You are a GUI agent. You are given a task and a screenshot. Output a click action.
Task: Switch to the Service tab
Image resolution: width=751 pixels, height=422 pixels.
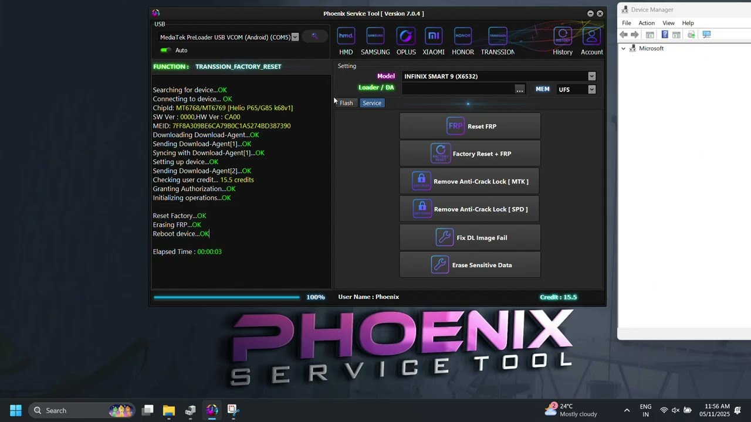pyautogui.click(x=372, y=103)
